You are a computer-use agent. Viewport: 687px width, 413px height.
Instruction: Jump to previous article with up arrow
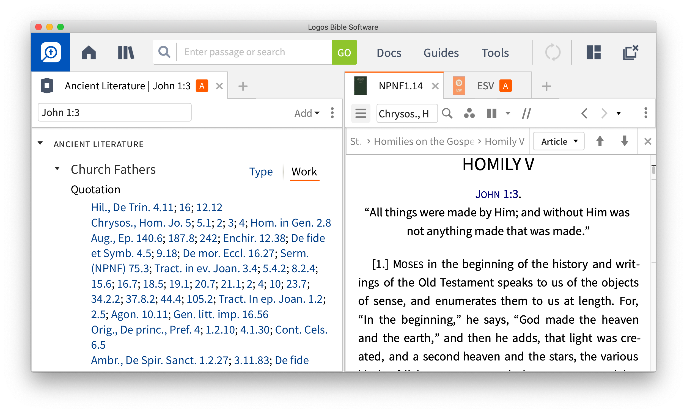tap(600, 141)
